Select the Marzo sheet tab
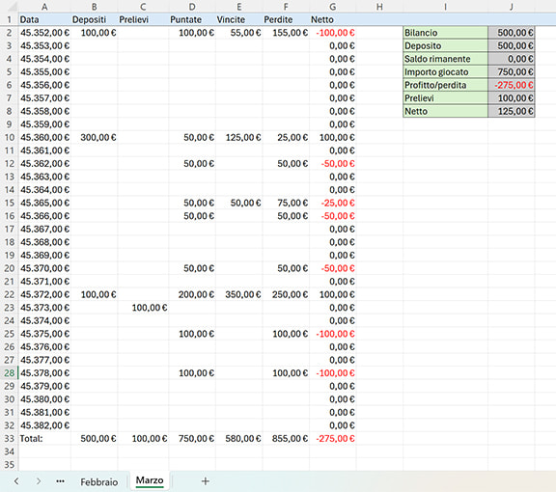Viewport: 556px width, 492px height. click(150, 480)
